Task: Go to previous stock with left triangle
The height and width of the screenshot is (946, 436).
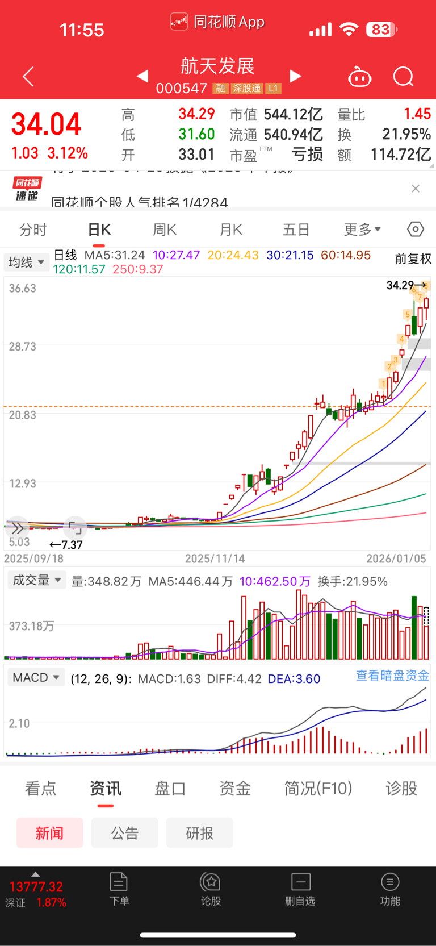Action: point(142,76)
